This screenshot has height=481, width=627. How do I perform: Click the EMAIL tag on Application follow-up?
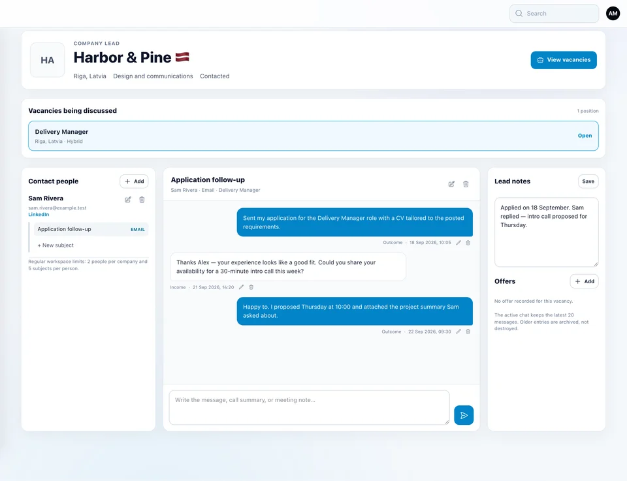pos(138,230)
